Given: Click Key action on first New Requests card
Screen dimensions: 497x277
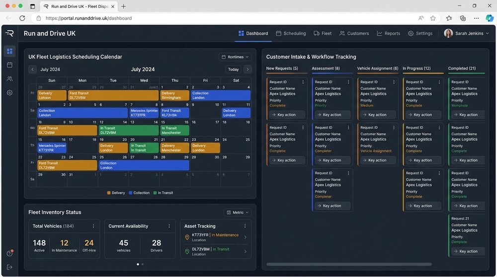Looking at the screenshot, I should click(287, 115).
